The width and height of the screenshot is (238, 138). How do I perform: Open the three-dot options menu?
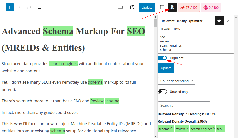tap(227, 7)
